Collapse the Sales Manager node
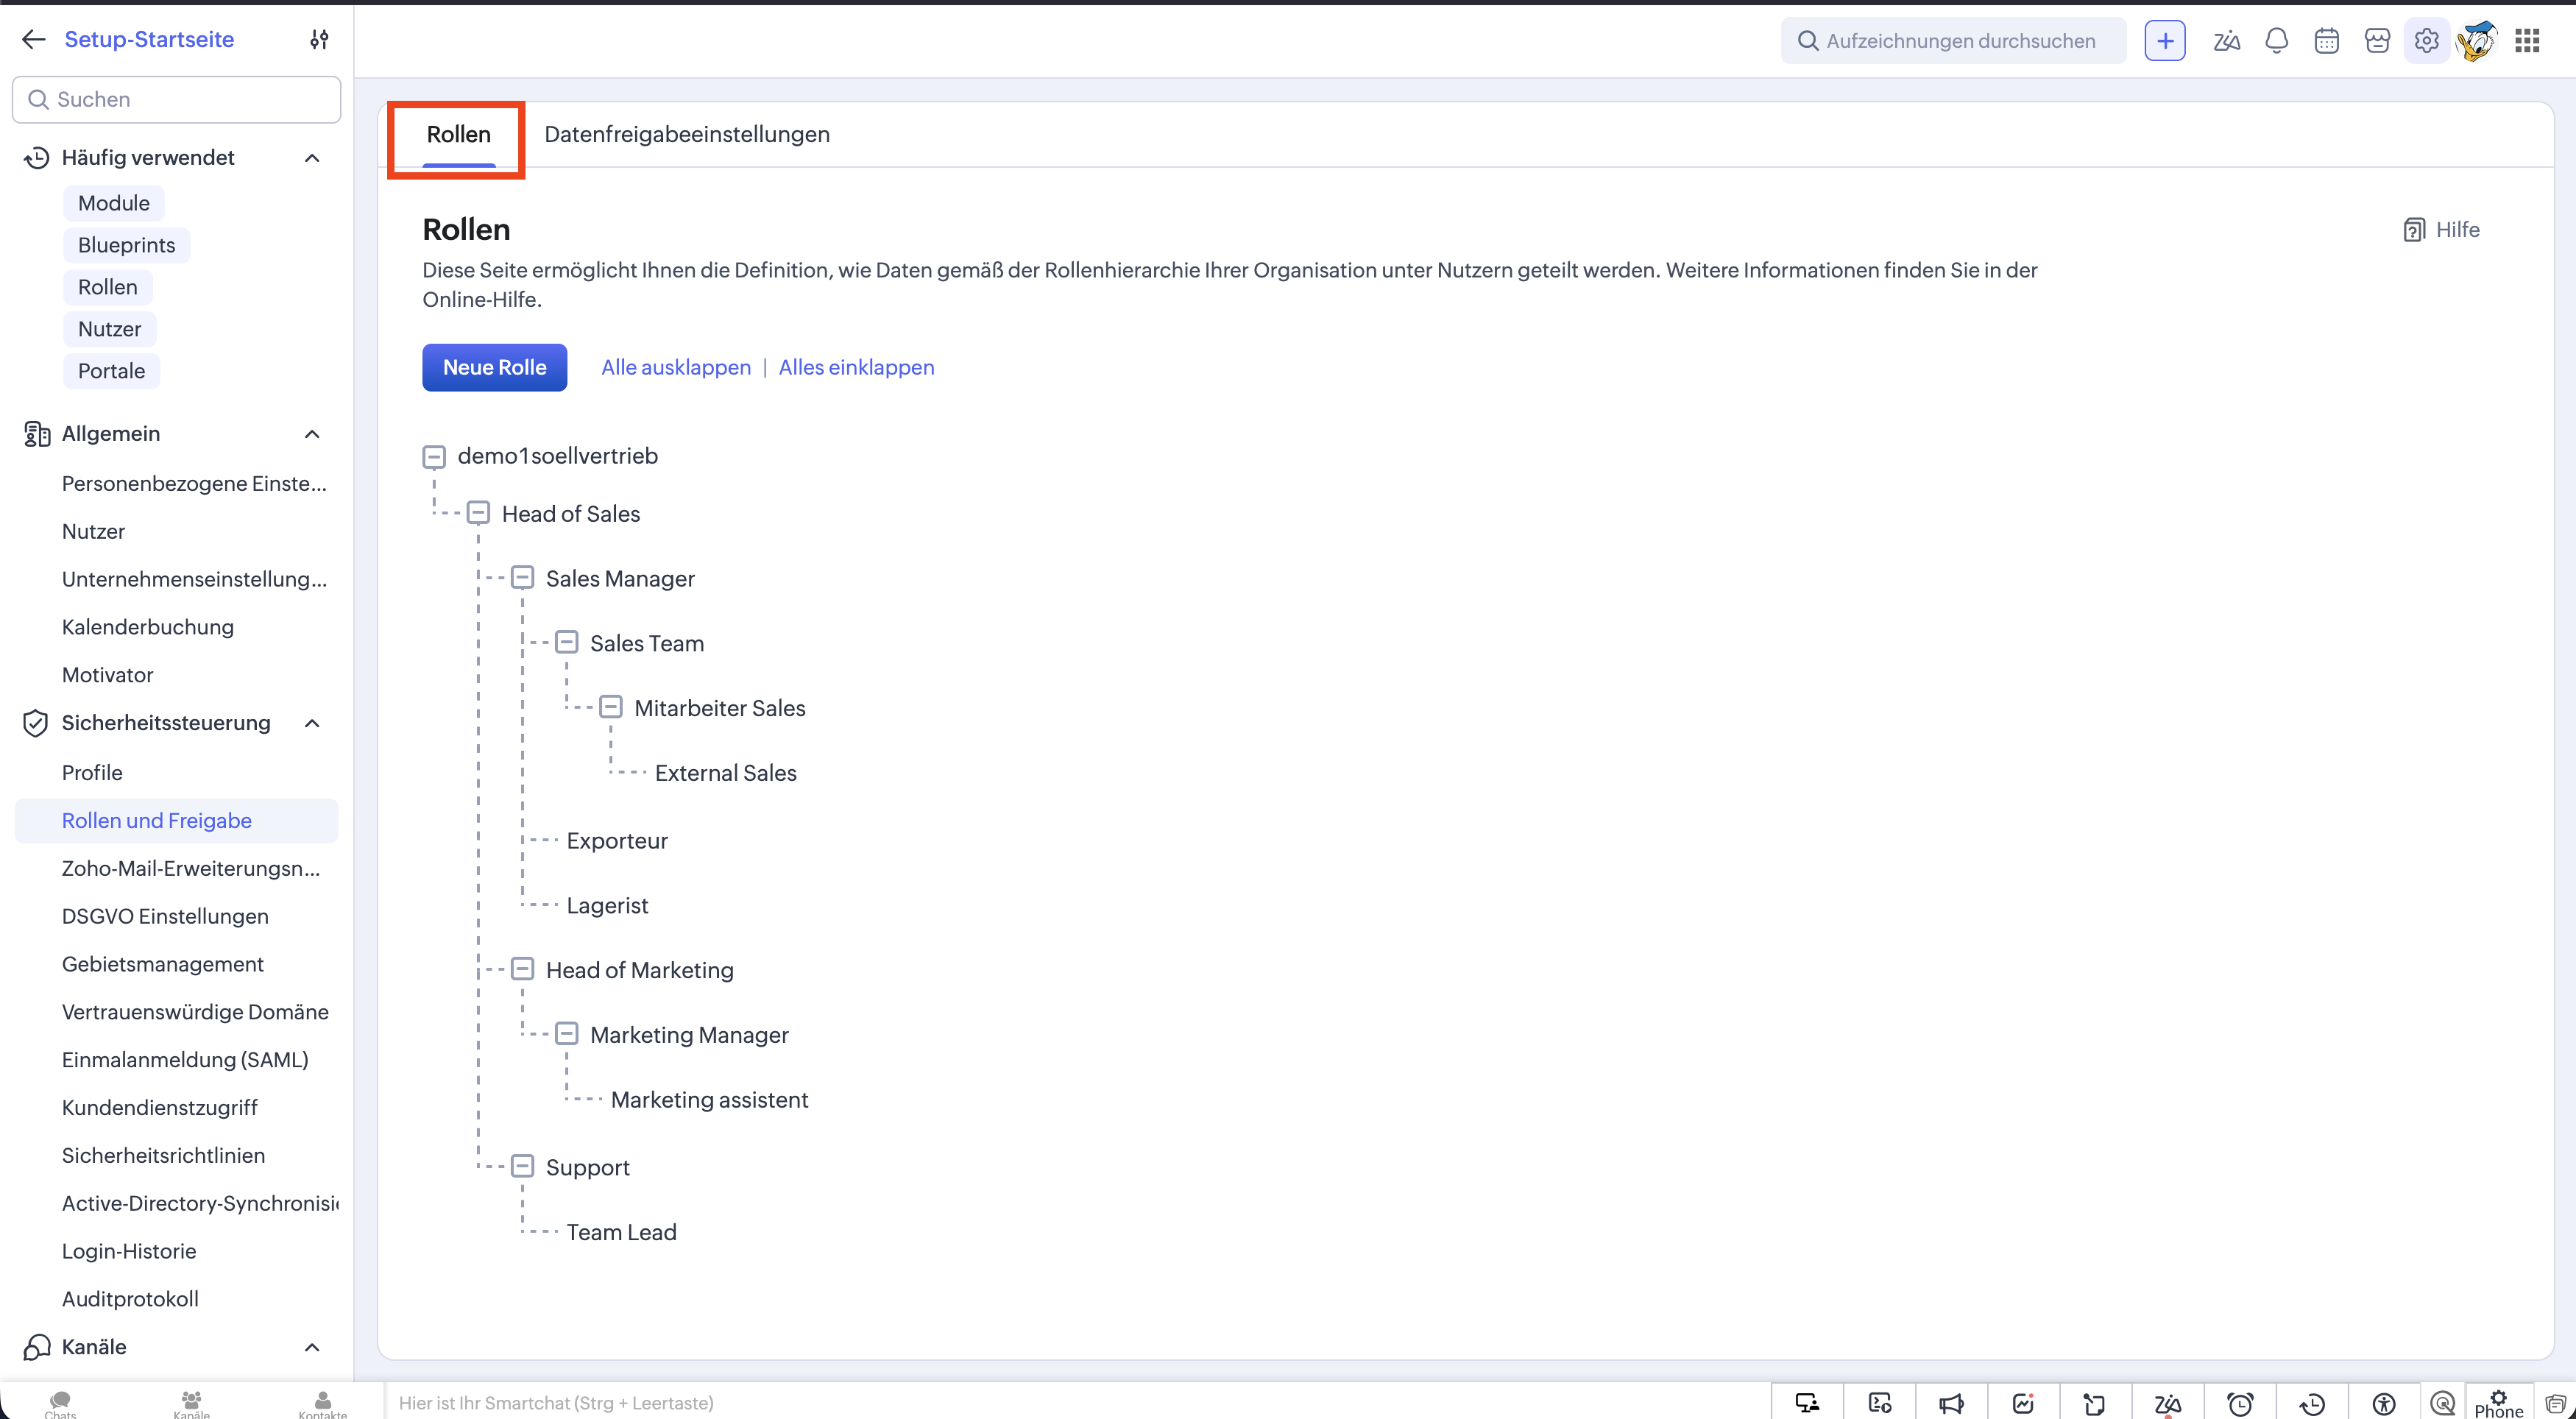 coord(522,578)
